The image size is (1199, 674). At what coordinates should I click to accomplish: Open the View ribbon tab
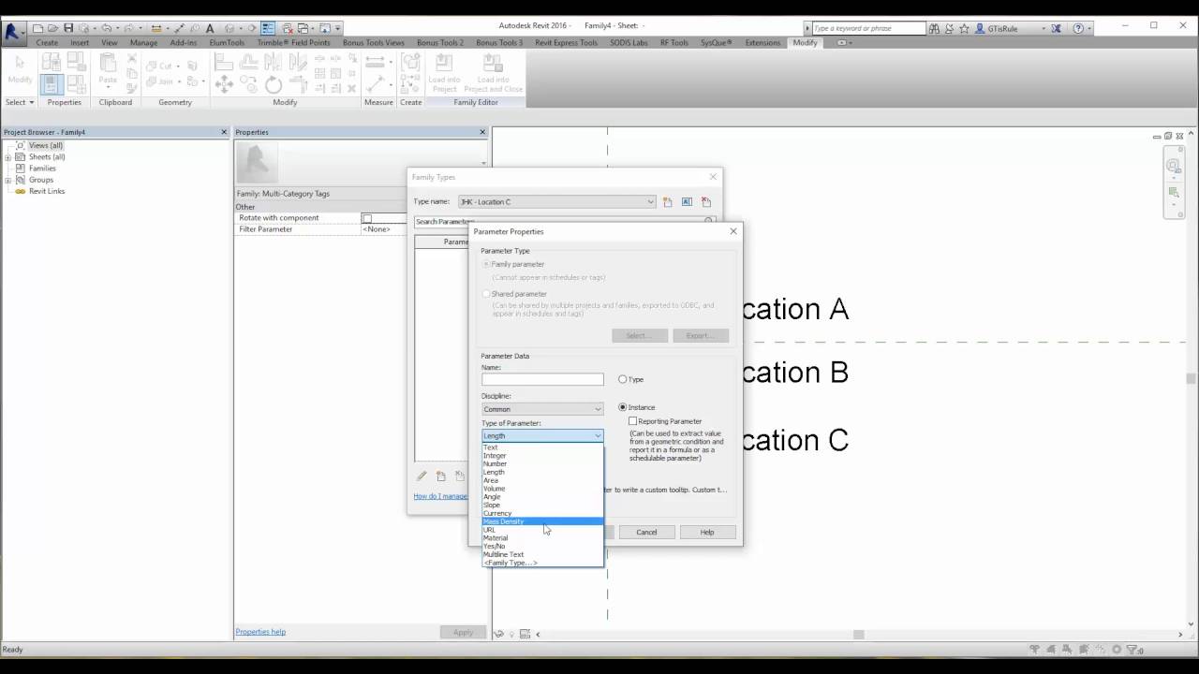tap(110, 42)
